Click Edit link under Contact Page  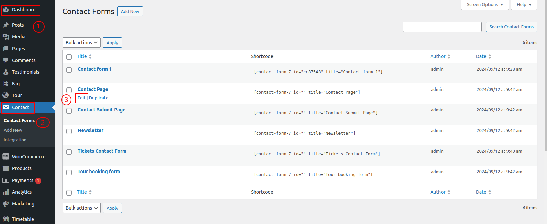click(81, 98)
